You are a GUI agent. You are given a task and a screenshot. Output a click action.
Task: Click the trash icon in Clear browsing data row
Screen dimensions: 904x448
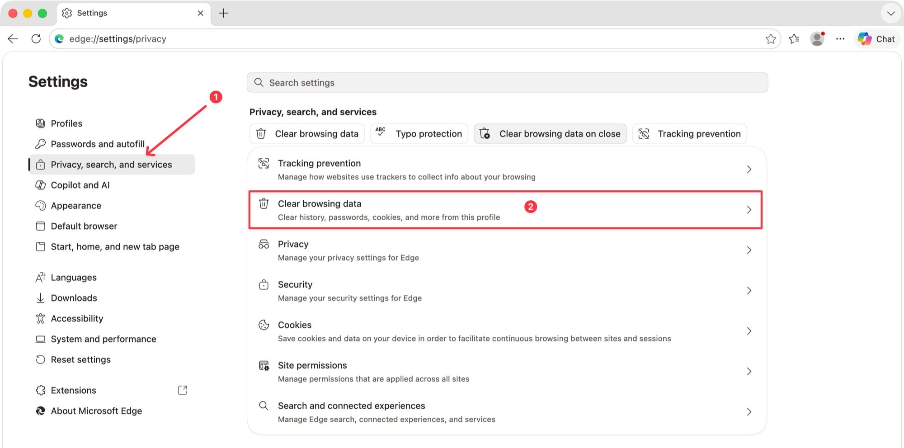(264, 203)
